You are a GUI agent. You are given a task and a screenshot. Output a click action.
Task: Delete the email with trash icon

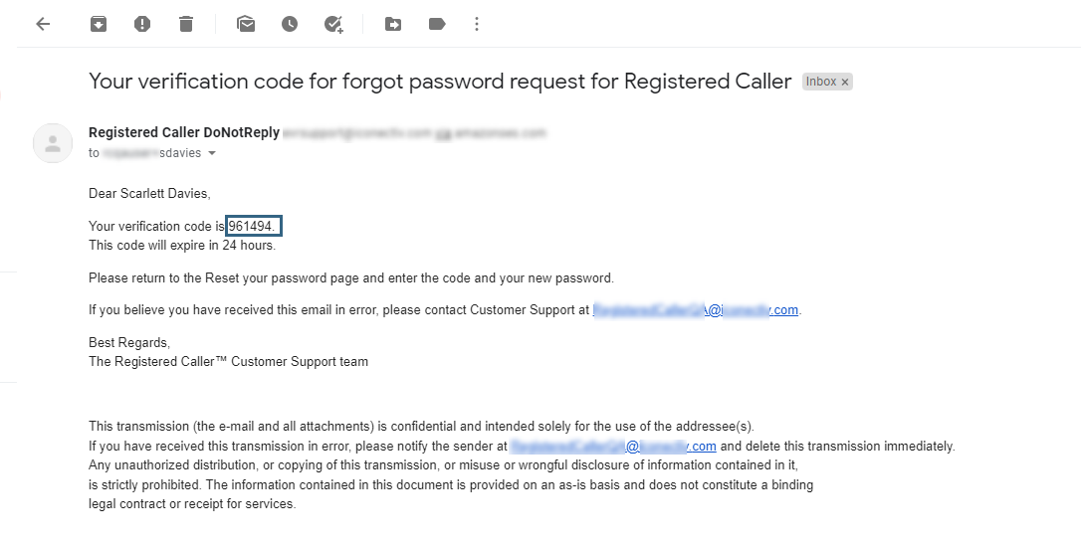186,24
